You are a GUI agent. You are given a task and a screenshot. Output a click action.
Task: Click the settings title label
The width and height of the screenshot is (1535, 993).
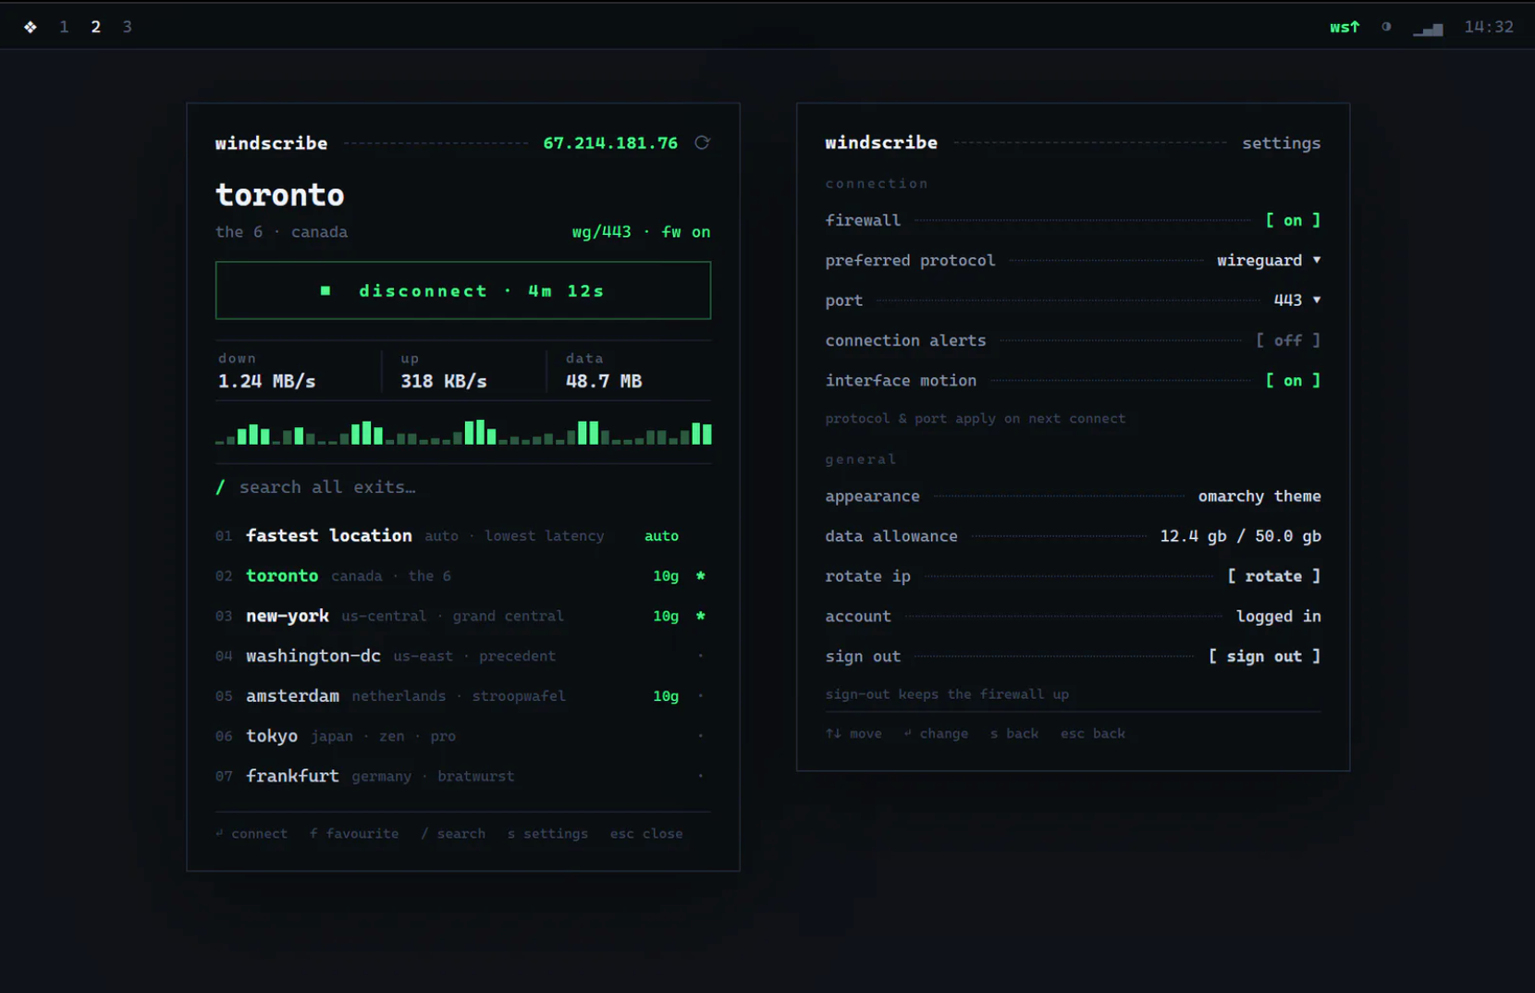[x=1281, y=143]
